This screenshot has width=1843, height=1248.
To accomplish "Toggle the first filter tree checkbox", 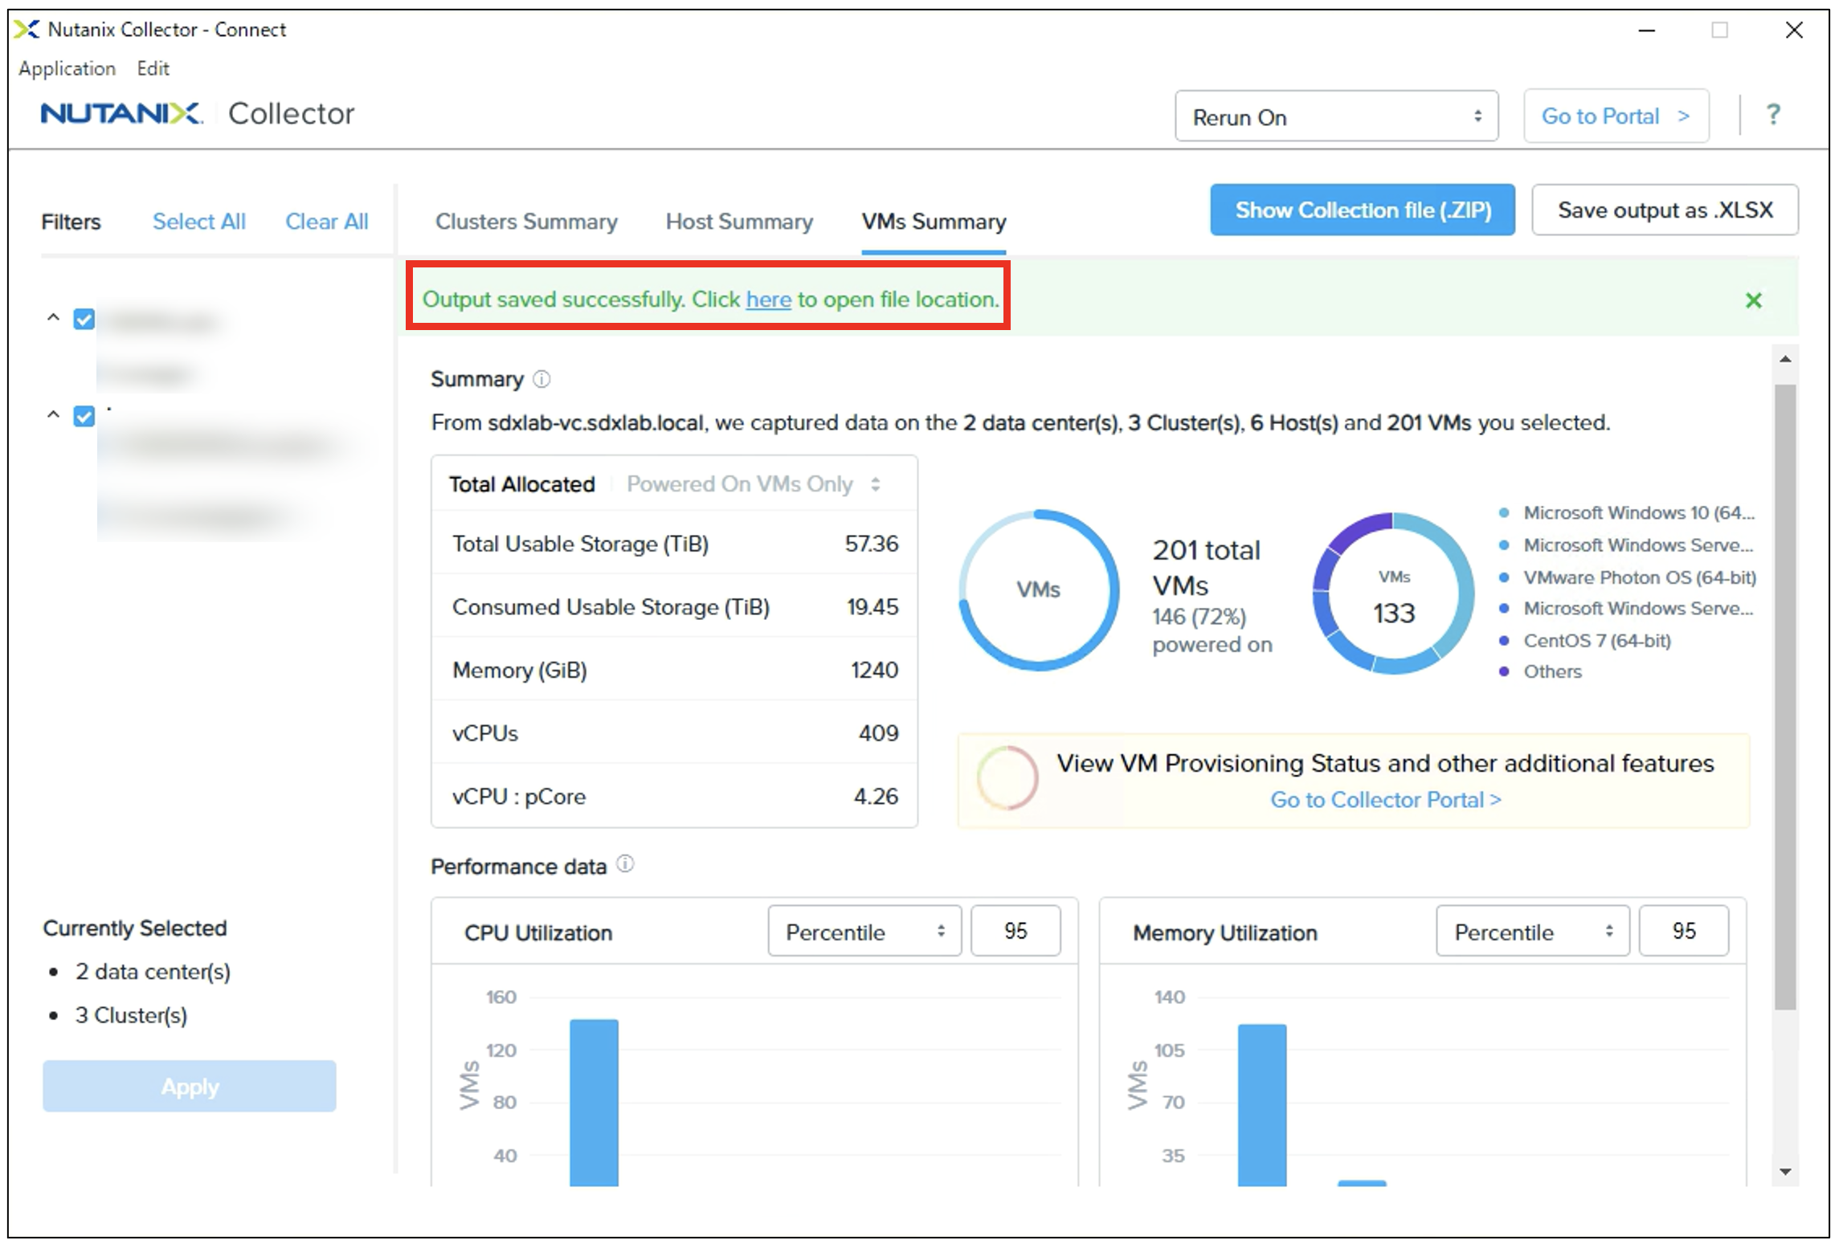I will pyautogui.click(x=84, y=319).
